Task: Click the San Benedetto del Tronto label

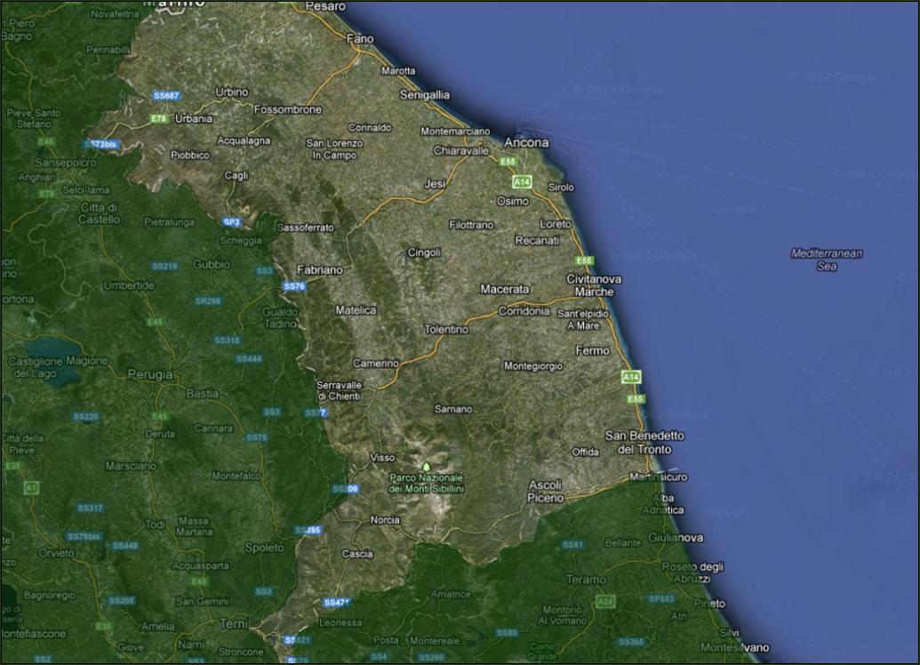Action: pos(644,442)
